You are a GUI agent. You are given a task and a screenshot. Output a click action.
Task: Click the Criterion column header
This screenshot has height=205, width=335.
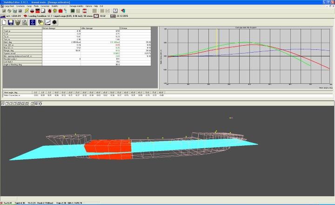coord(135,28)
